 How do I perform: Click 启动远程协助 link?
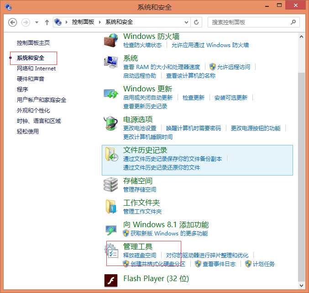coord(140,76)
